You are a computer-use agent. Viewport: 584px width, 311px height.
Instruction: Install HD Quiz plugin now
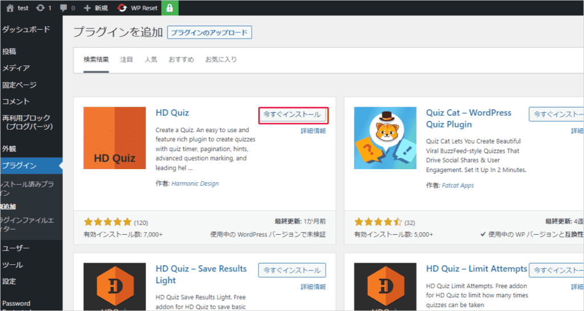click(293, 114)
